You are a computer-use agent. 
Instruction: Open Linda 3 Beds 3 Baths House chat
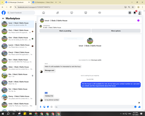(x=17, y=105)
